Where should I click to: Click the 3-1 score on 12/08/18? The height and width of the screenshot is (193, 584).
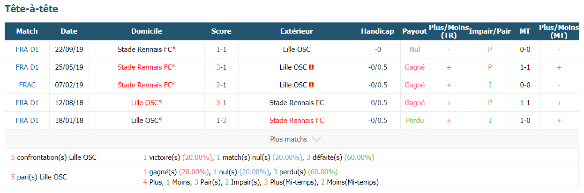click(x=221, y=103)
